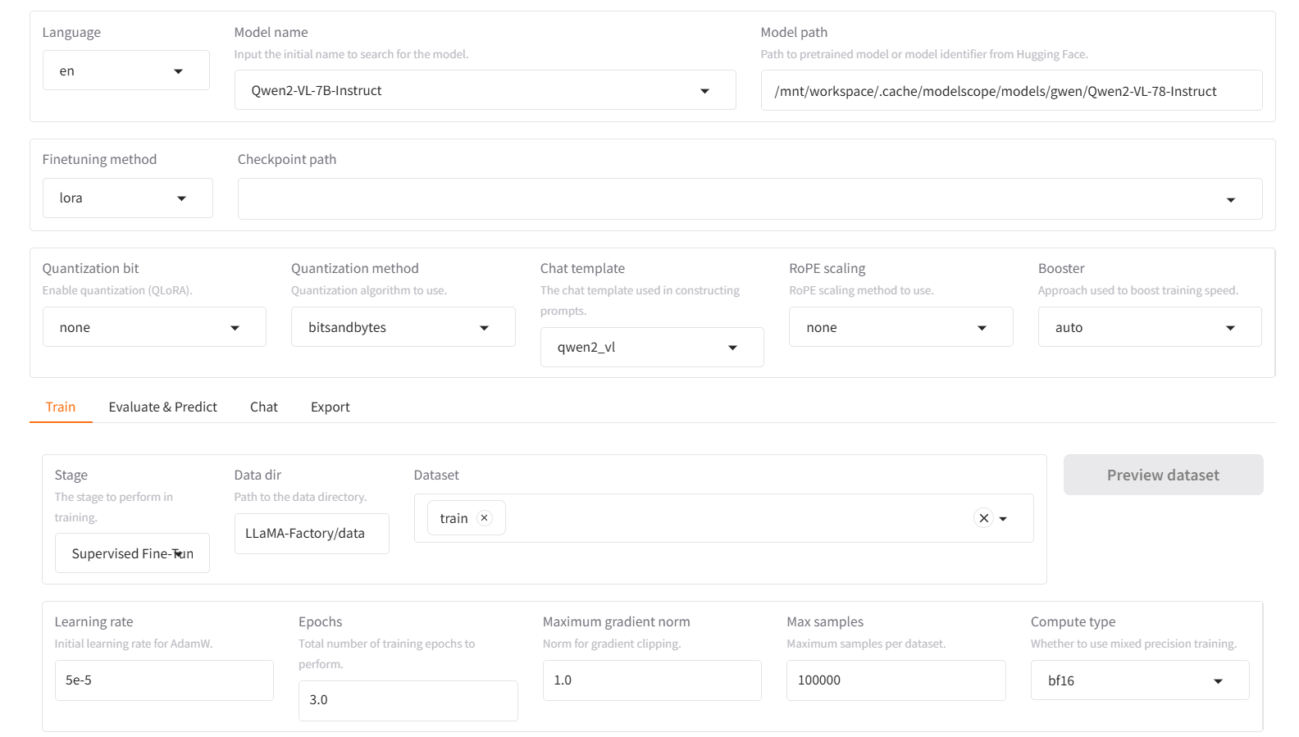Click the Model path input field
This screenshot has height=737, width=1299.
(x=1010, y=91)
